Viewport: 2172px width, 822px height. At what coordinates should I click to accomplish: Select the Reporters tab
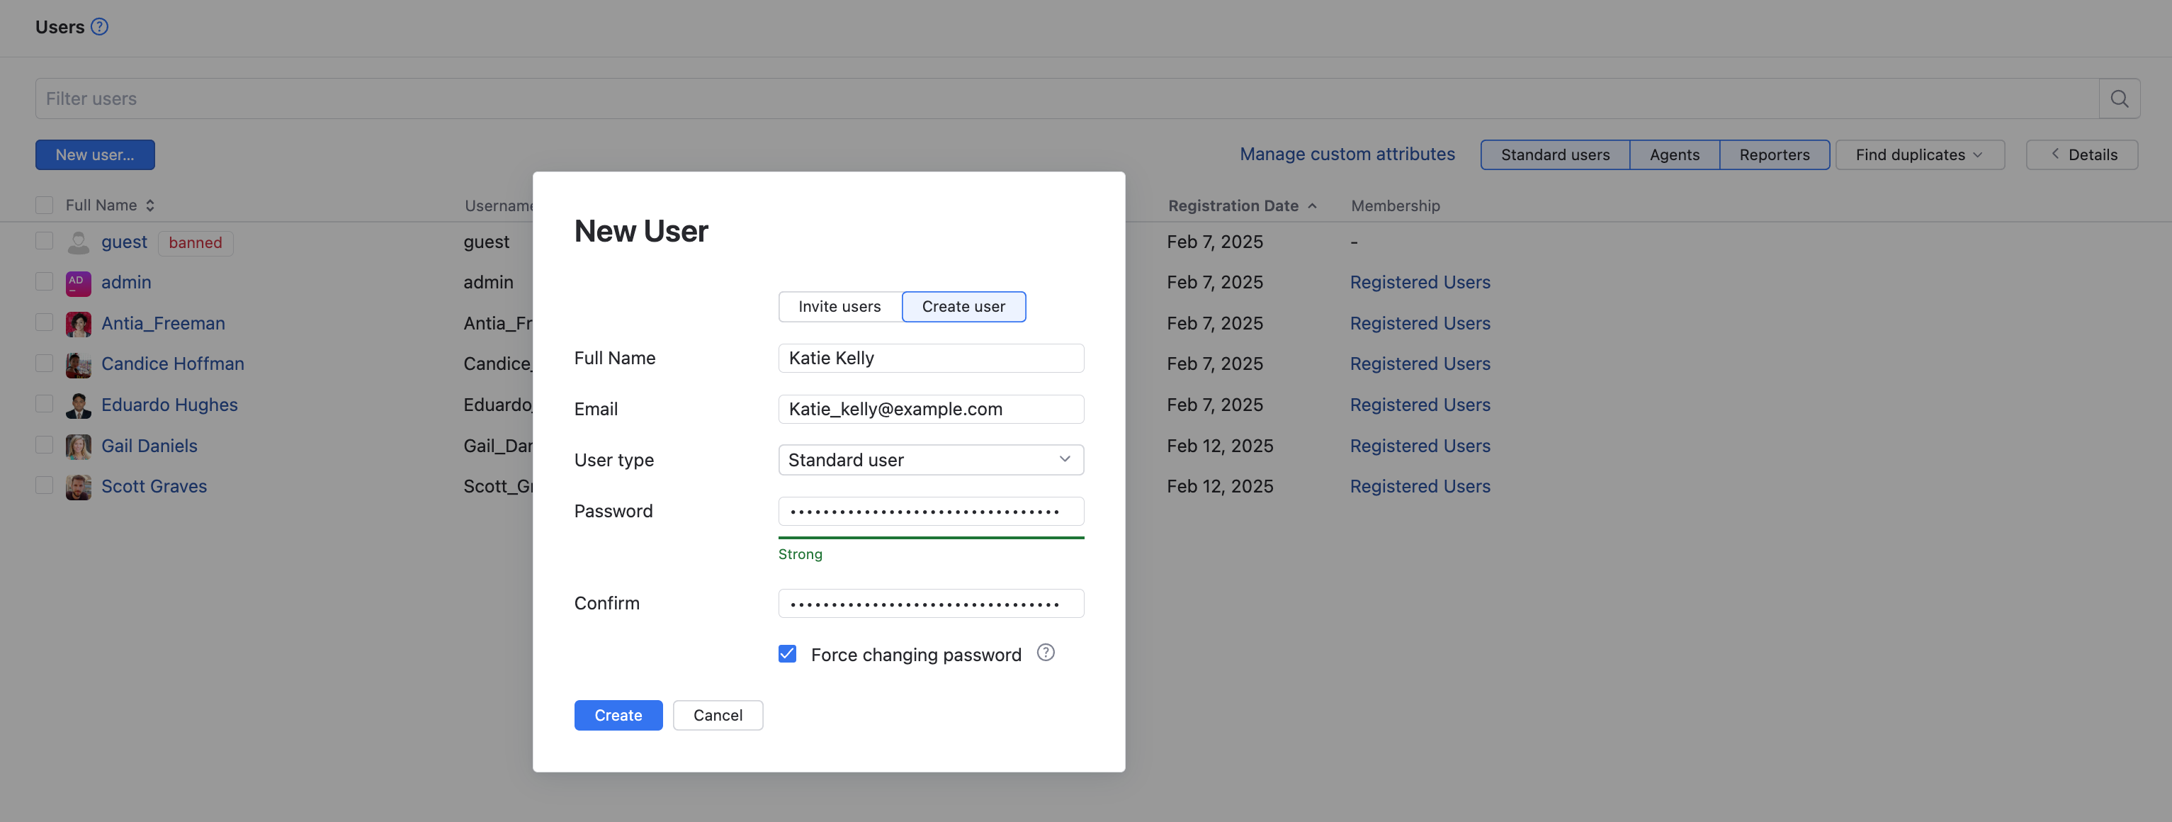point(1774,154)
